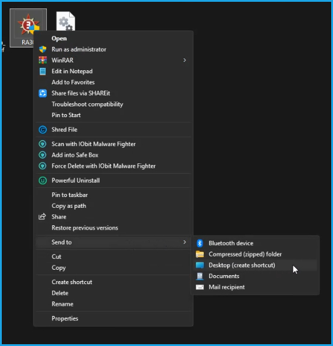Choose Share files via SHAREit
The width and height of the screenshot is (333, 346).
[113, 93]
